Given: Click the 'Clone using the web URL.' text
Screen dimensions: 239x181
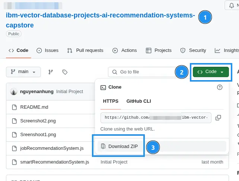Looking at the screenshot, I should pyautogui.click(x=128, y=129).
